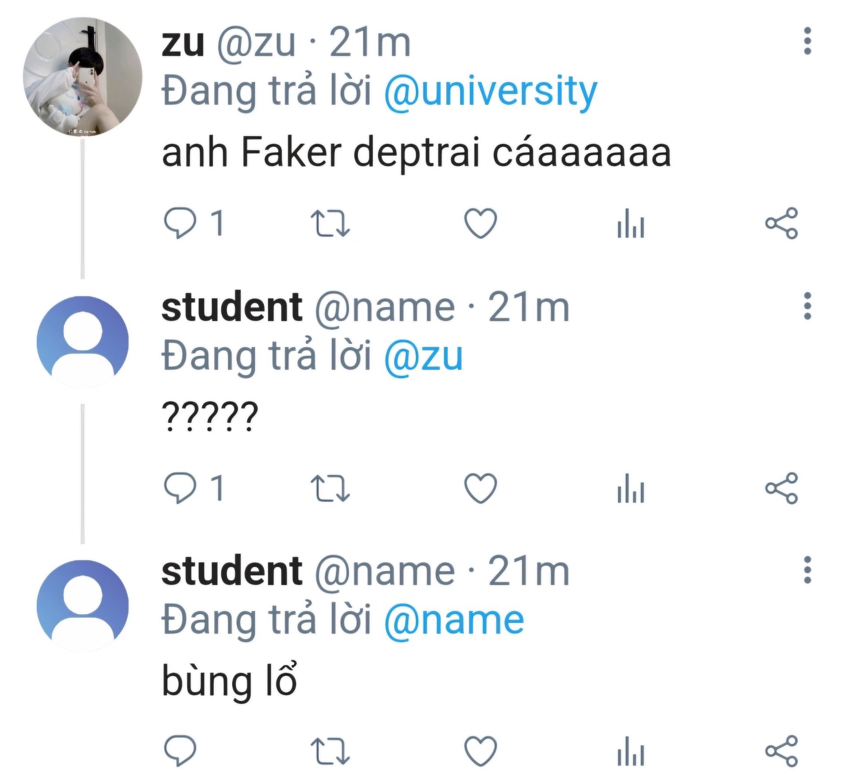This screenshot has height=783, width=843.
Task: Open more options on zu's tweet
Action: coord(807,41)
